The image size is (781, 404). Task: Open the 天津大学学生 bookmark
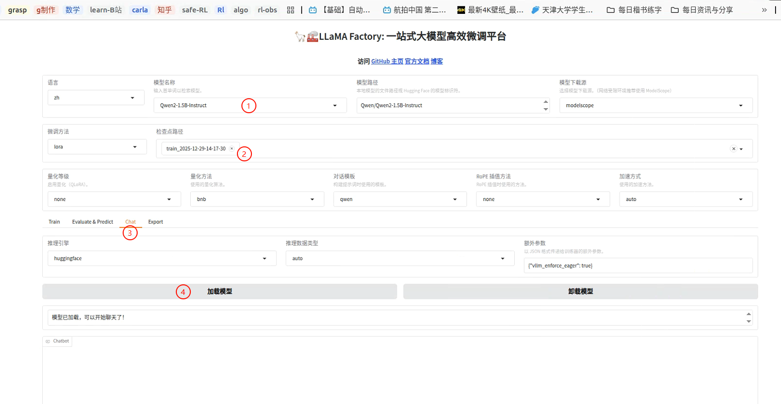click(x=562, y=10)
